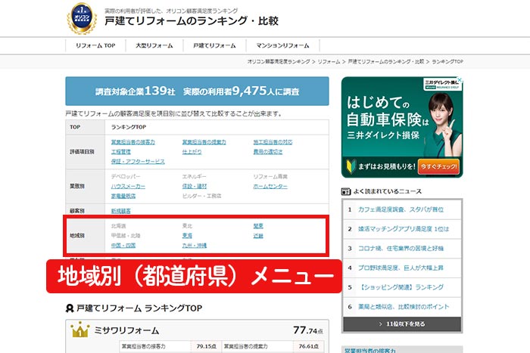Click the 79.15点 score cell
Image resolution: width=530 pixels, height=353 pixels.
[x=206, y=347]
